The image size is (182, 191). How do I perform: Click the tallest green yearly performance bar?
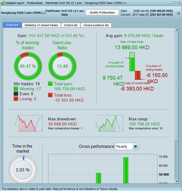[126, 170]
